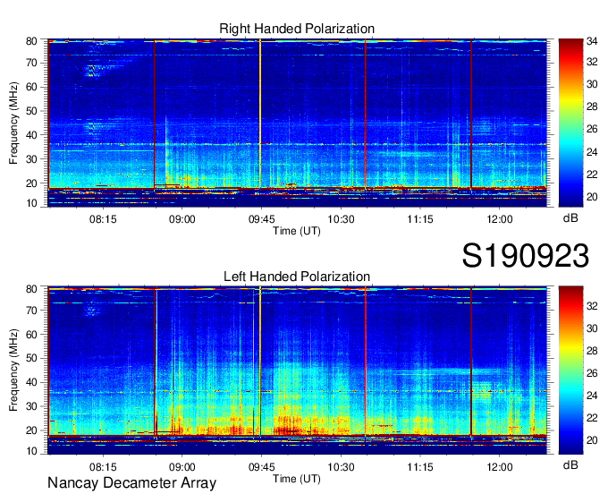
Task: Click the 30 value on the Right Handed color bar
Action: (591, 85)
